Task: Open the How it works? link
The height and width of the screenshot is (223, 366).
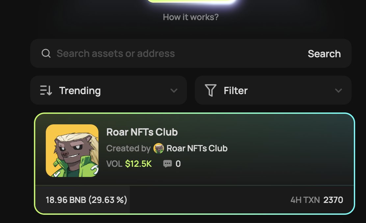Action: point(191,17)
